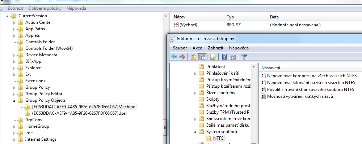Select Služby národního prost... node
Screen dimensions: 362x144
(x=228, y=106)
